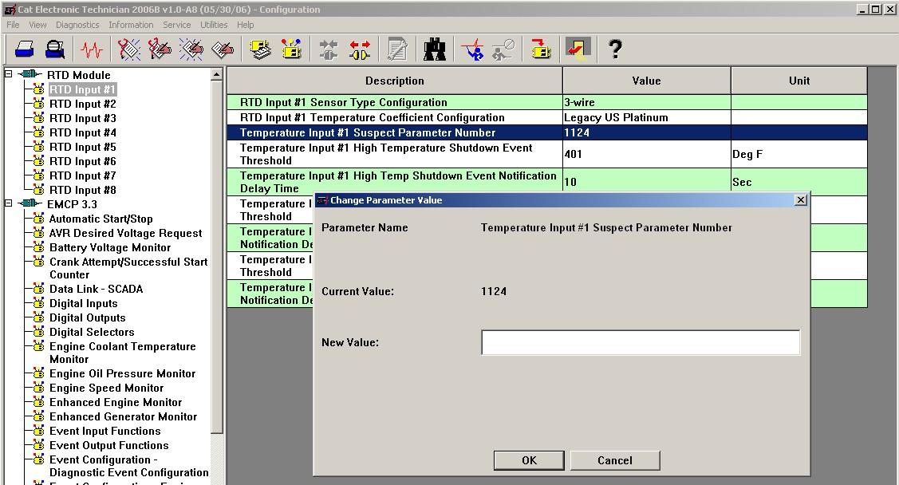Open Logged Events toolbar icon
This screenshot has width=899, height=485.
(x=223, y=49)
